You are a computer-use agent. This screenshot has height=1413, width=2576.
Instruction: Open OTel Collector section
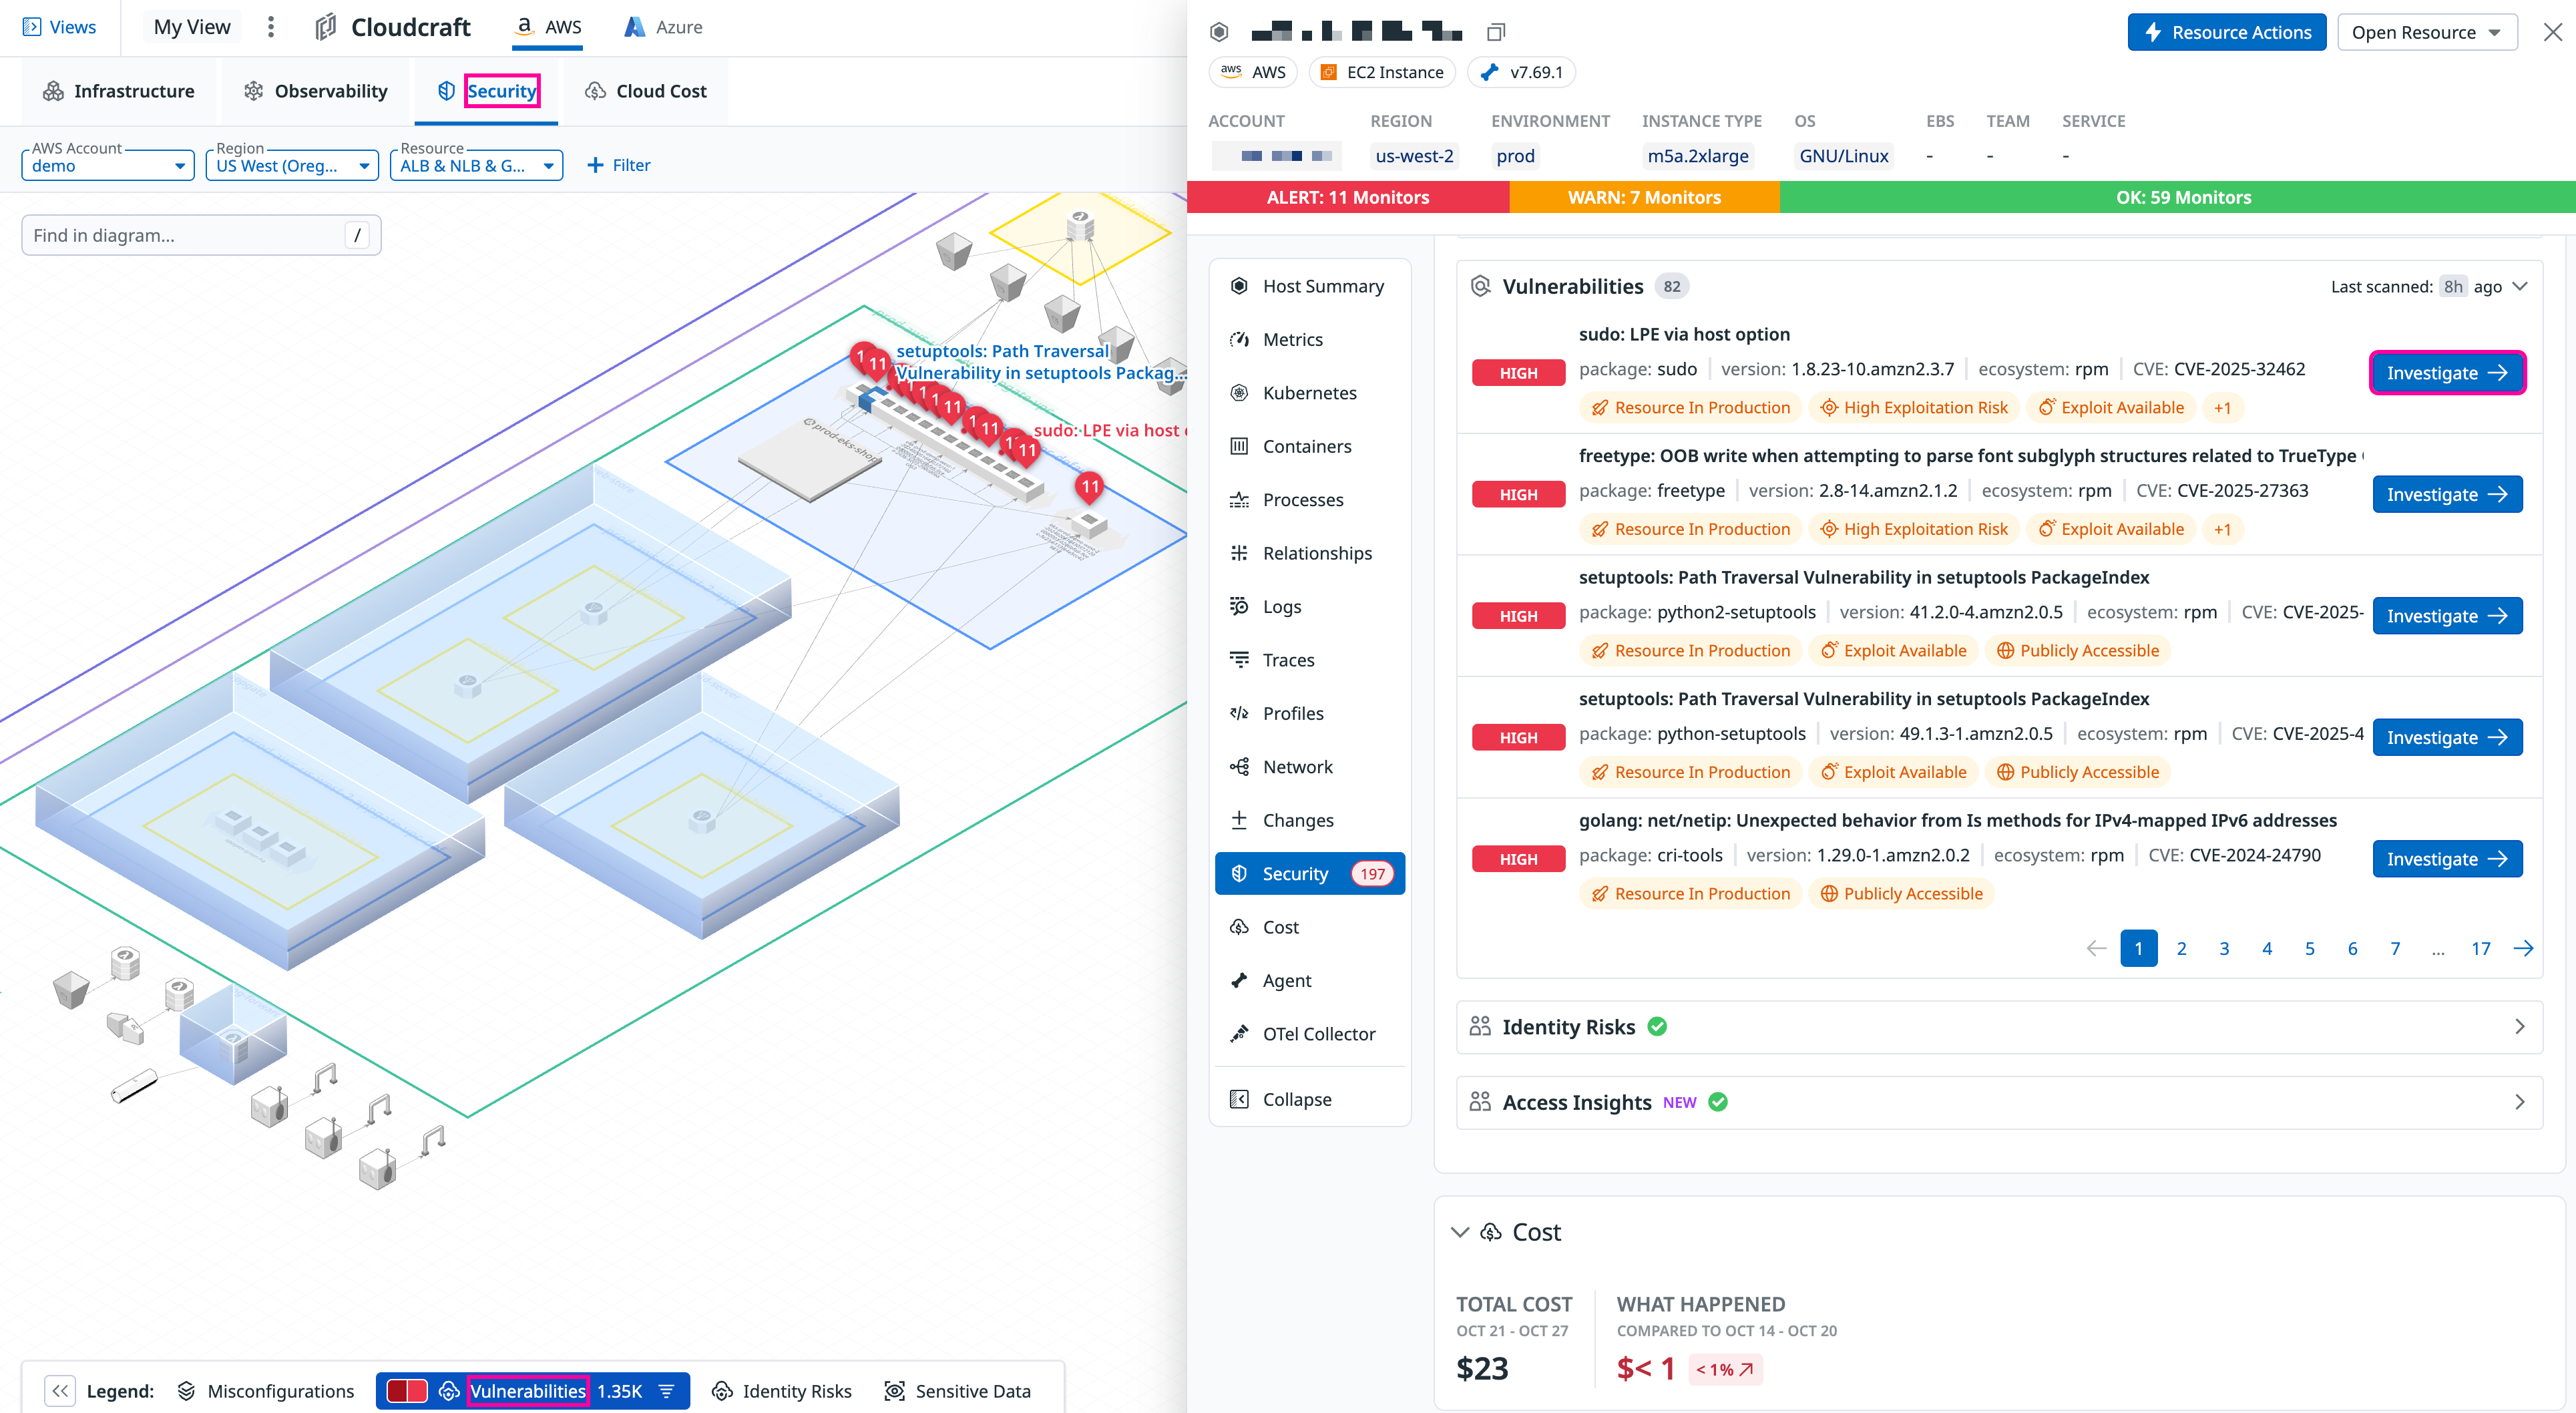pyautogui.click(x=1317, y=1034)
